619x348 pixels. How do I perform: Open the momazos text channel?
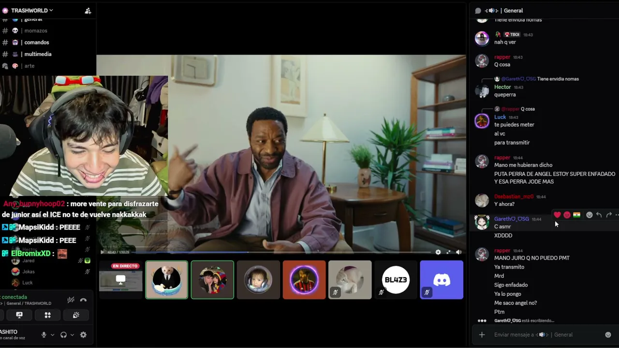click(x=36, y=31)
